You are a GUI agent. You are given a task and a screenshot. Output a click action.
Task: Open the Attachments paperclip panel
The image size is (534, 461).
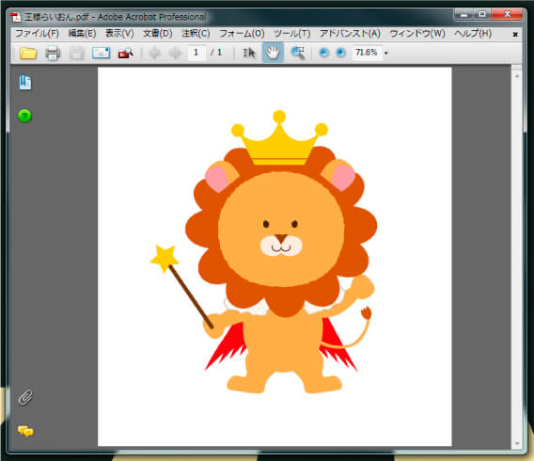pos(25,398)
